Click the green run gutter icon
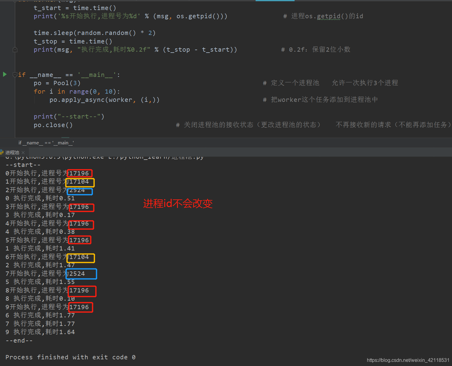Image resolution: width=452 pixels, height=366 pixels. [x=5, y=74]
